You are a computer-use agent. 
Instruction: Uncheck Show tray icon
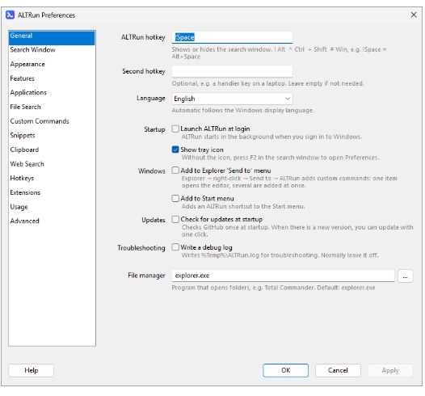click(x=175, y=150)
